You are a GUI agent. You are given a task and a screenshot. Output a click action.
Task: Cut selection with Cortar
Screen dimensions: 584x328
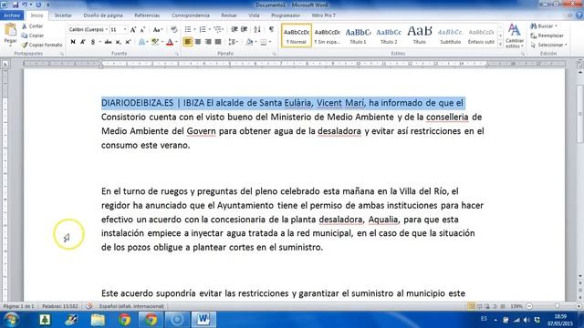[33, 26]
